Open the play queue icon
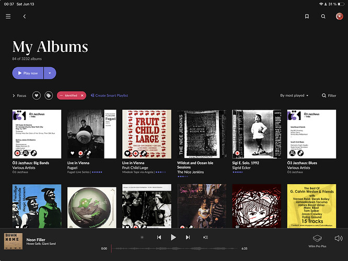 [206, 238]
